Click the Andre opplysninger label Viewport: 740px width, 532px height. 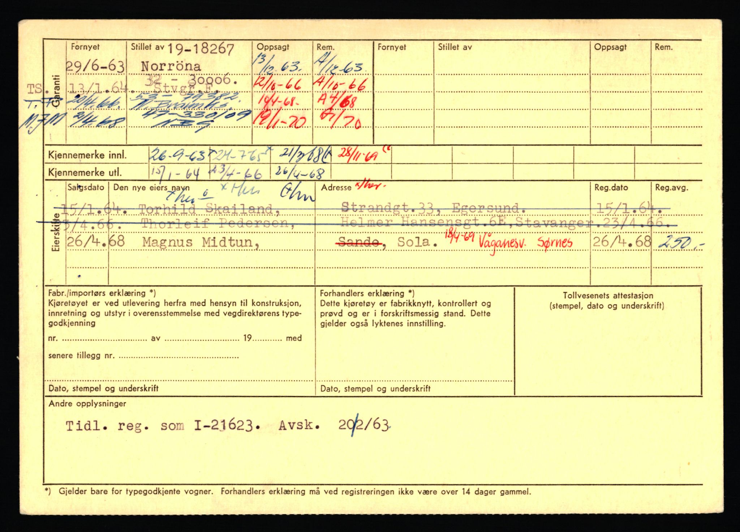[x=87, y=404]
